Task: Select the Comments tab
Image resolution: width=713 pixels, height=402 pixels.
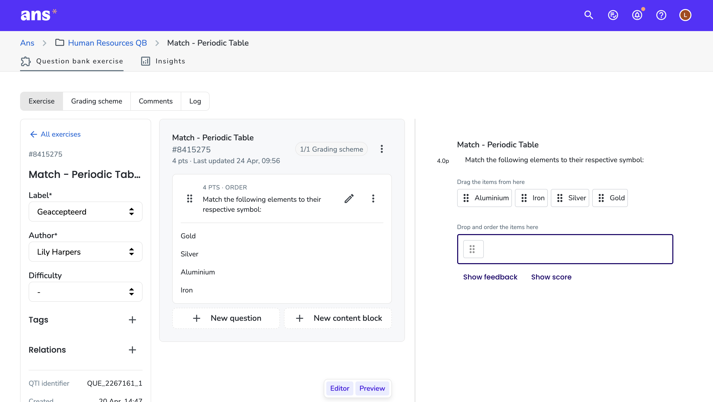Action: pyautogui.click(x=156, y=102)
